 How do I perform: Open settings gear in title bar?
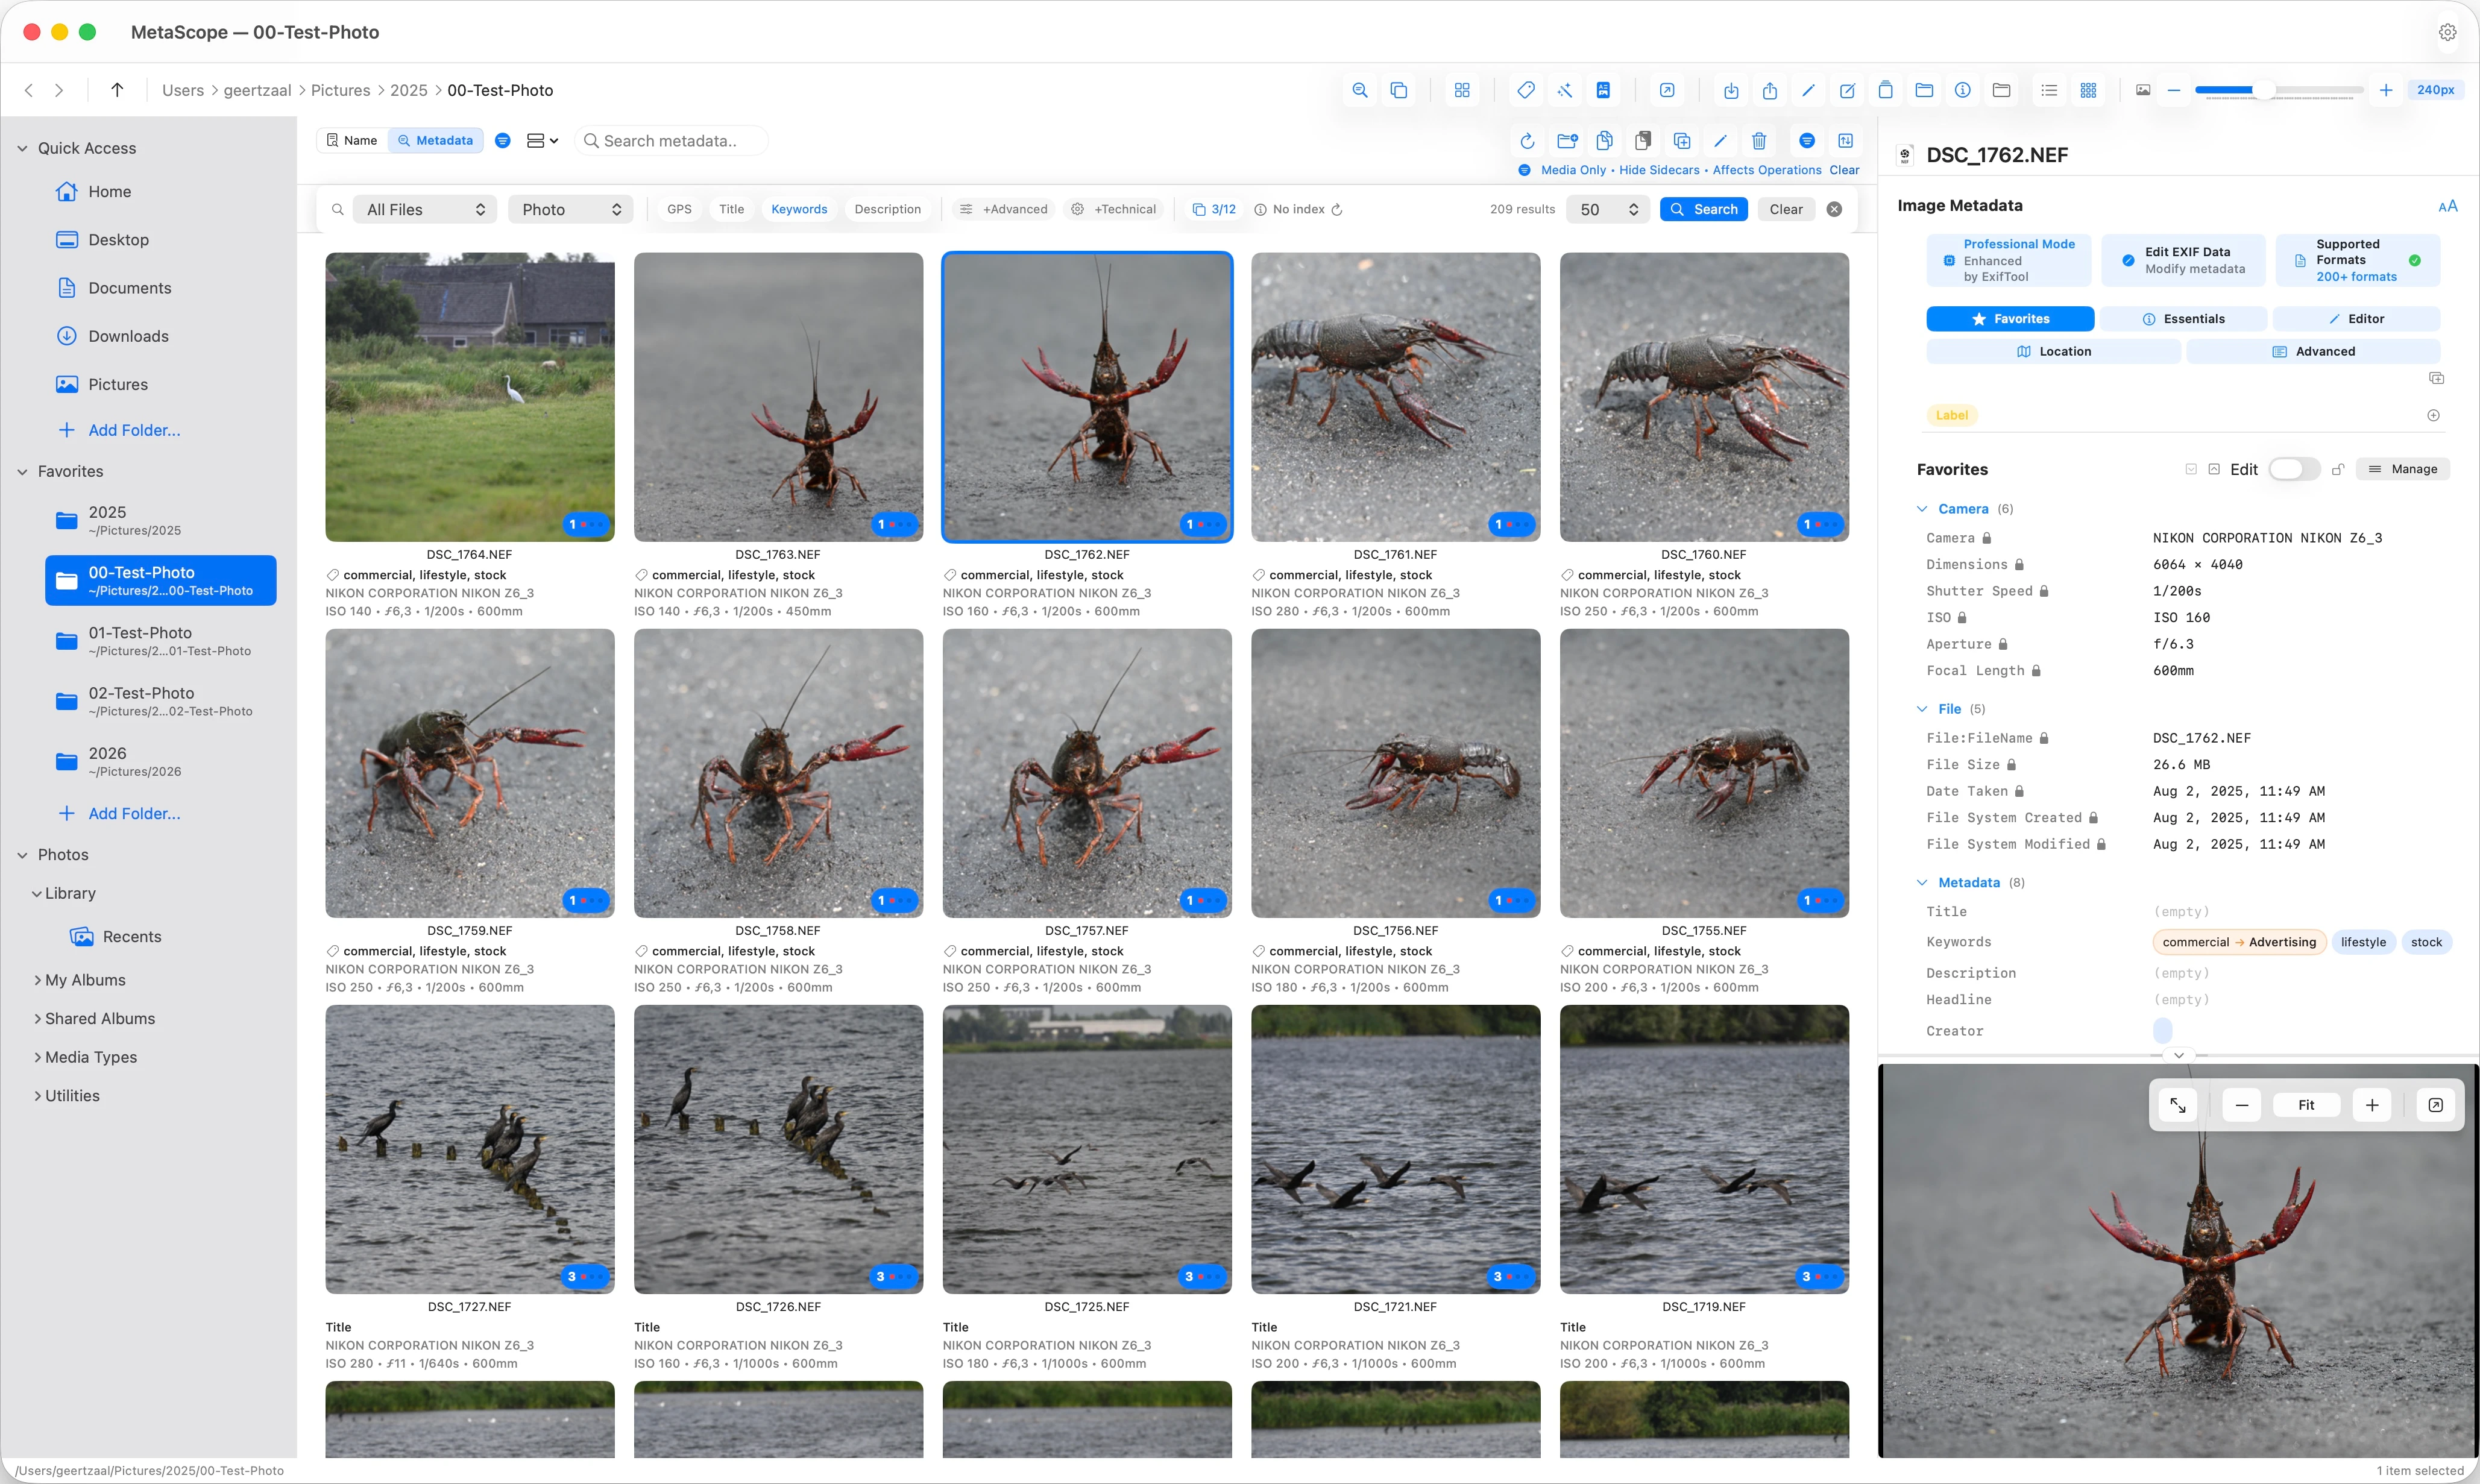[2447, 32]
